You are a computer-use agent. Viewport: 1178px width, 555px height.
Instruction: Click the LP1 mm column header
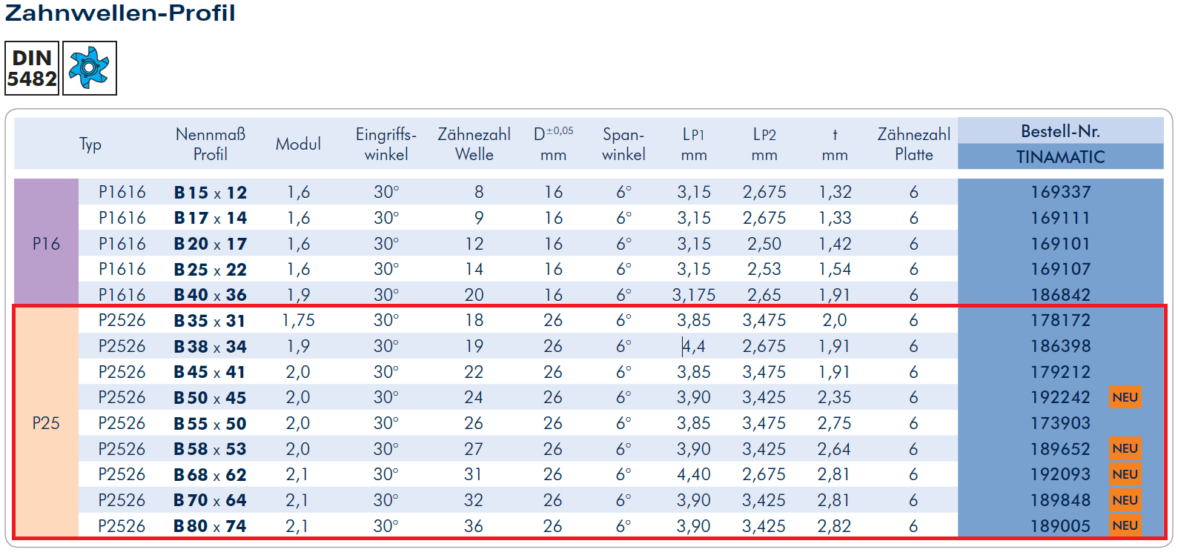pos(694,144)
